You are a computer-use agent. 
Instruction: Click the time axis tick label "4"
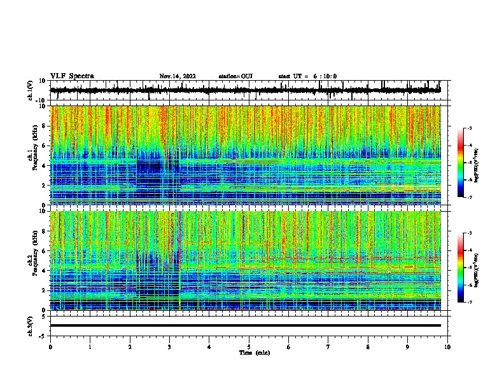209,347
